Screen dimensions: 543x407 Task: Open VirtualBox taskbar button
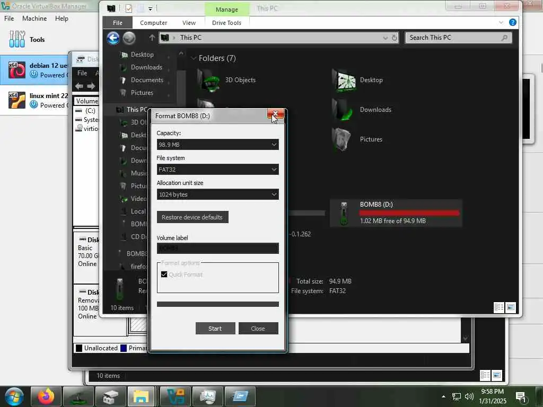[175, 396]
